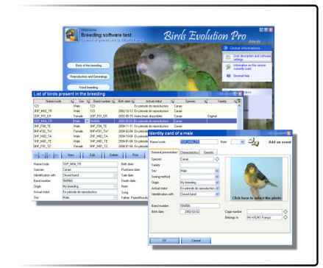Filter the Sex column in bird list
This screenshot has width=323, height=268.
pyautogui.click(x=88, y=102)
